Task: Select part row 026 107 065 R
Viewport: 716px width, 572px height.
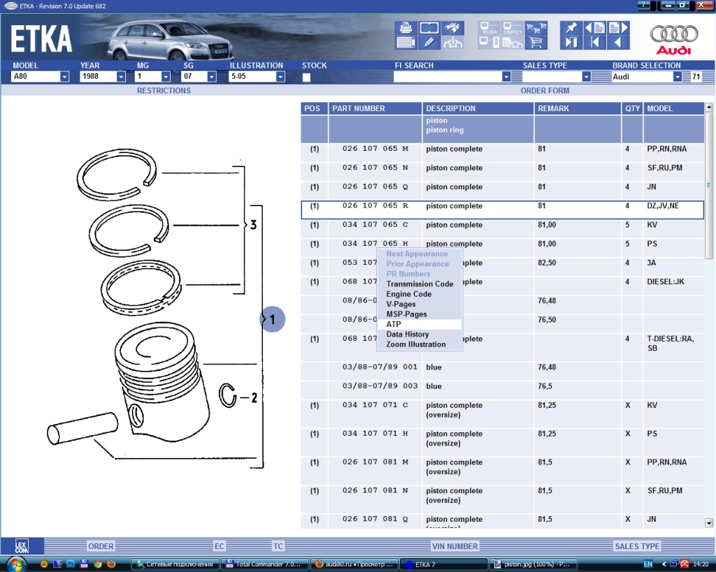Action: point(502,210)
